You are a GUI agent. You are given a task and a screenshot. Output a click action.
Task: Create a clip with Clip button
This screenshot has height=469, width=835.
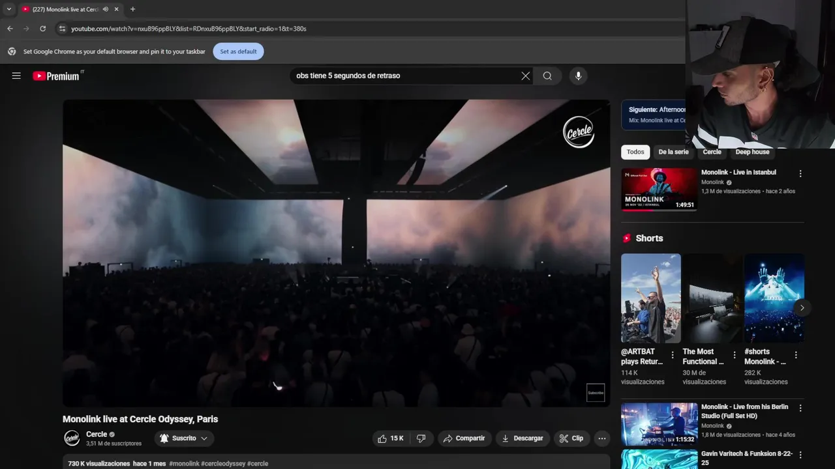[x=571, y=438]
